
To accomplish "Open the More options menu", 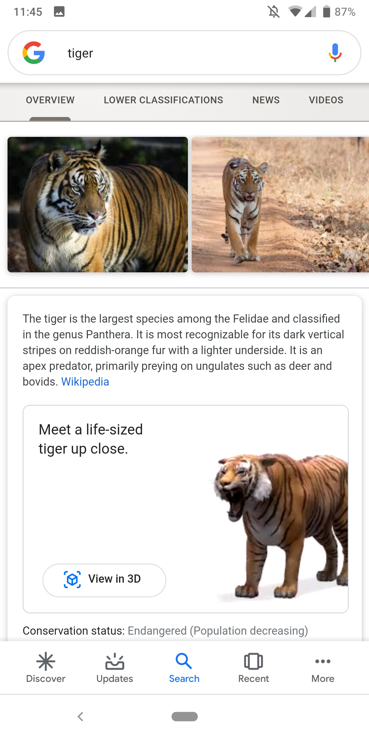I will coord(323,665).
